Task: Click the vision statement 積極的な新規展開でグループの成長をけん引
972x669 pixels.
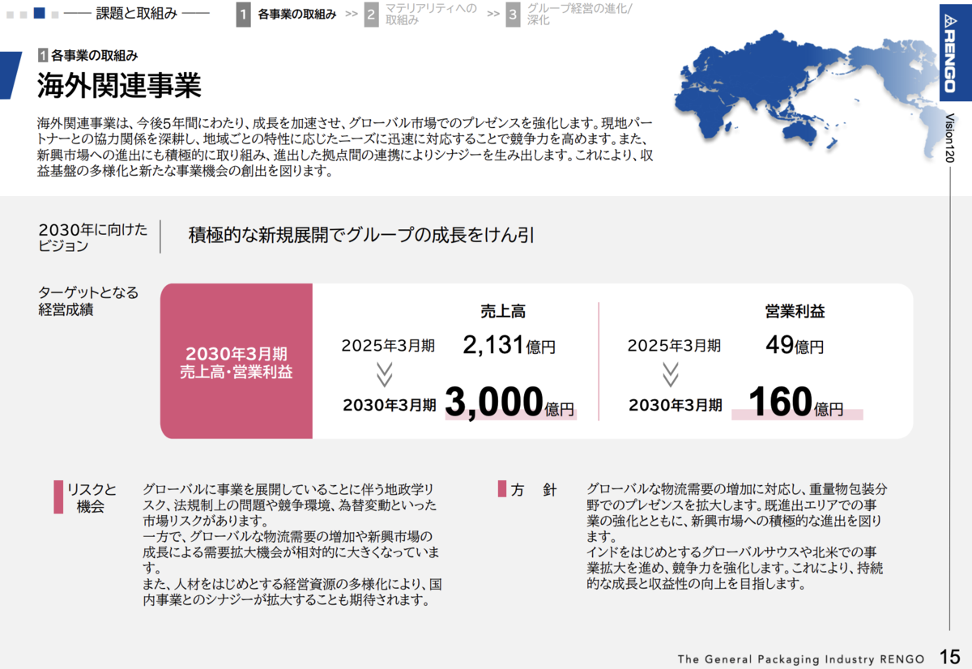Action: tap(362, 236)
